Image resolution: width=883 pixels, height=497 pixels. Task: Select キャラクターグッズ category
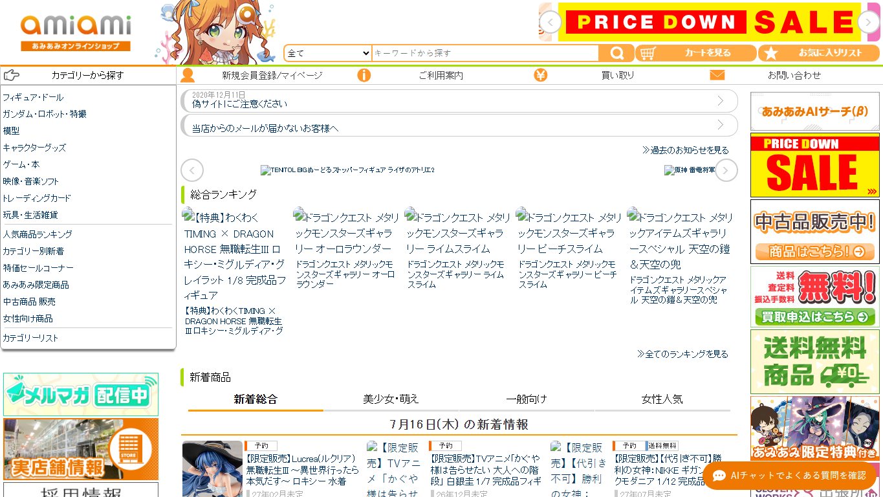(x=34, y=148)
